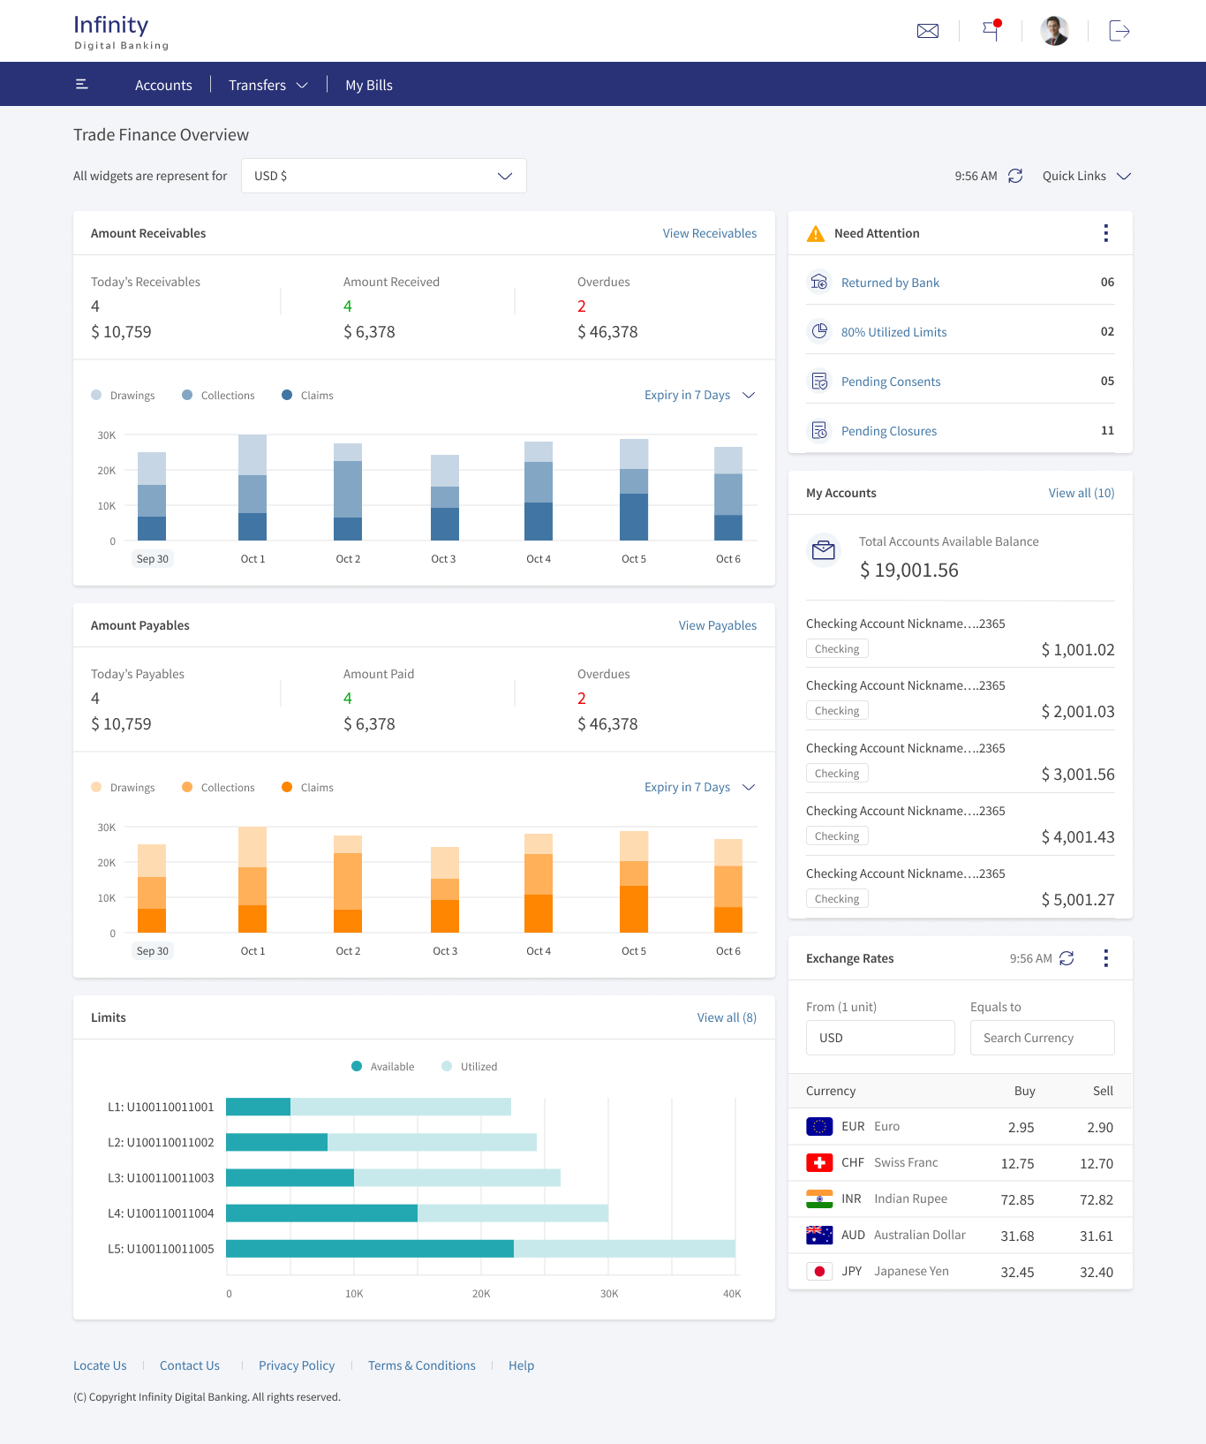Toggle Claims series in Receivables chart
Viewport: 1206px width, 1444px height.
[307, 395]
